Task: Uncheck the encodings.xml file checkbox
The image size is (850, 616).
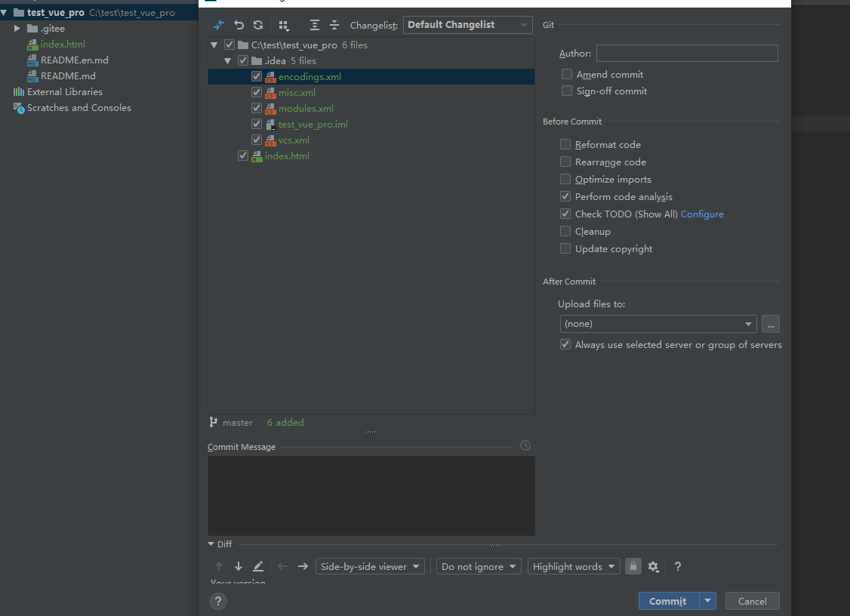Action: tap(257, 77)
